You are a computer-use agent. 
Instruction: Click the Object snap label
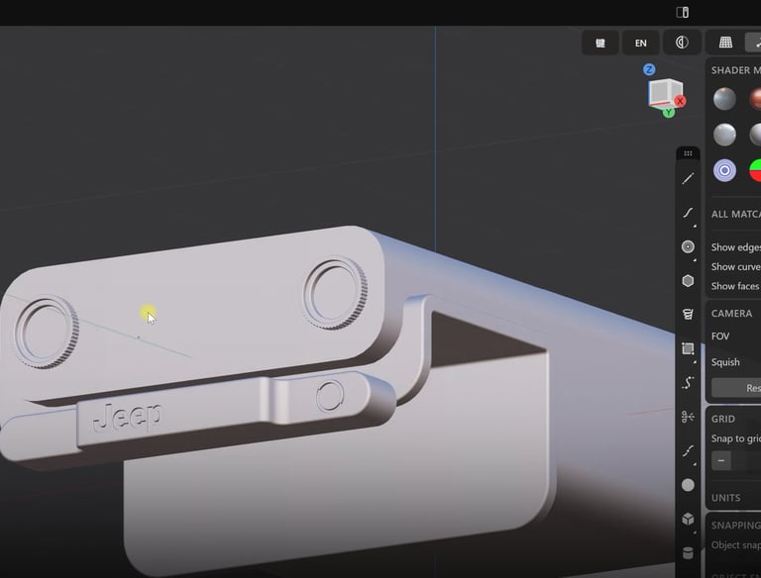tap(736, 545)
